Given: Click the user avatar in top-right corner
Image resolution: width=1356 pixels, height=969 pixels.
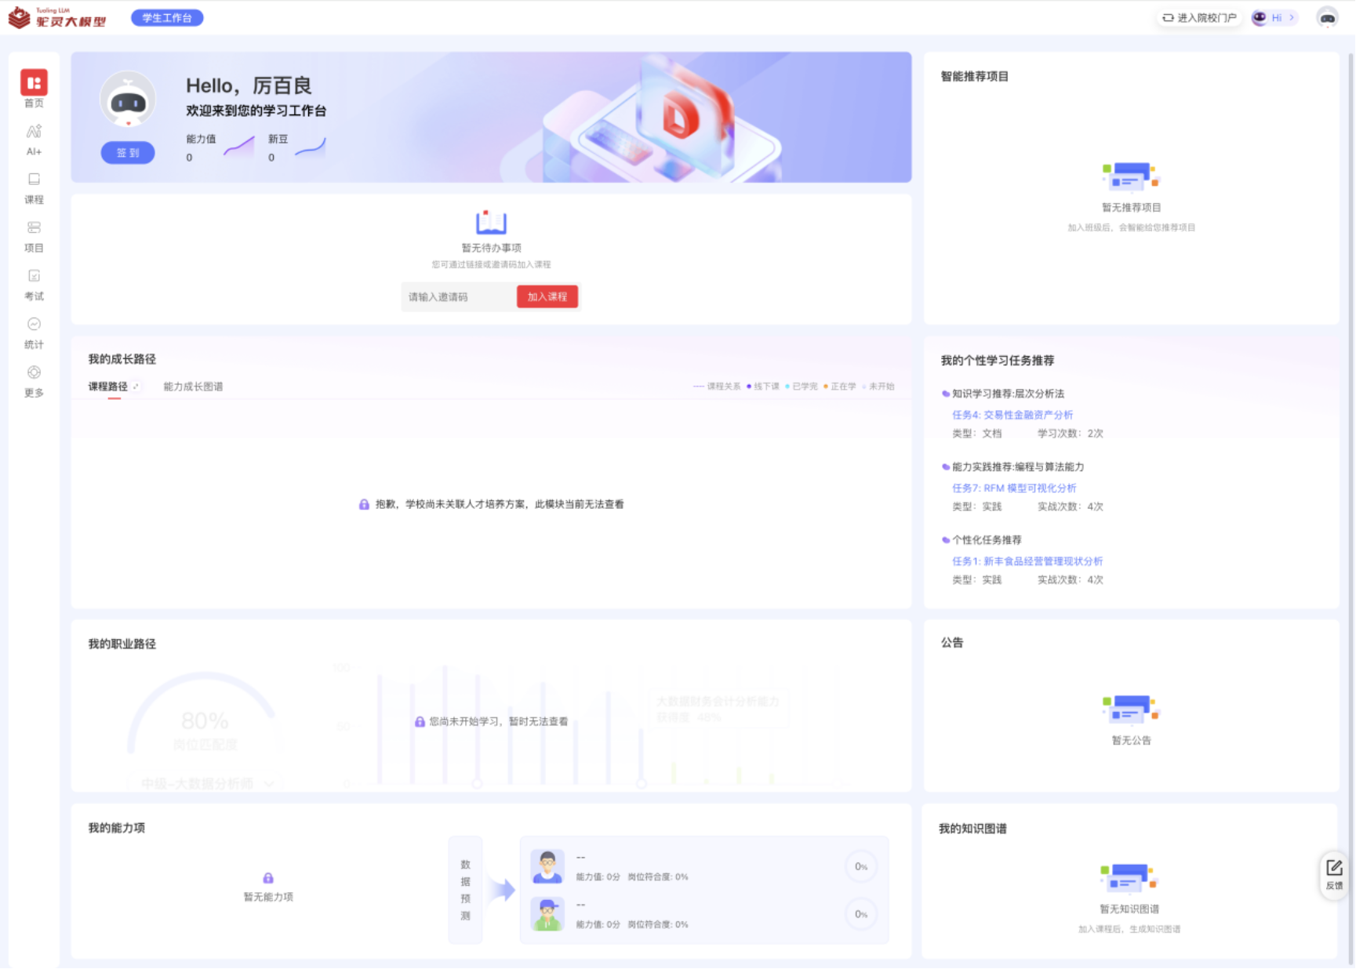Looking at the screenshot, I should coord(1327,18).
